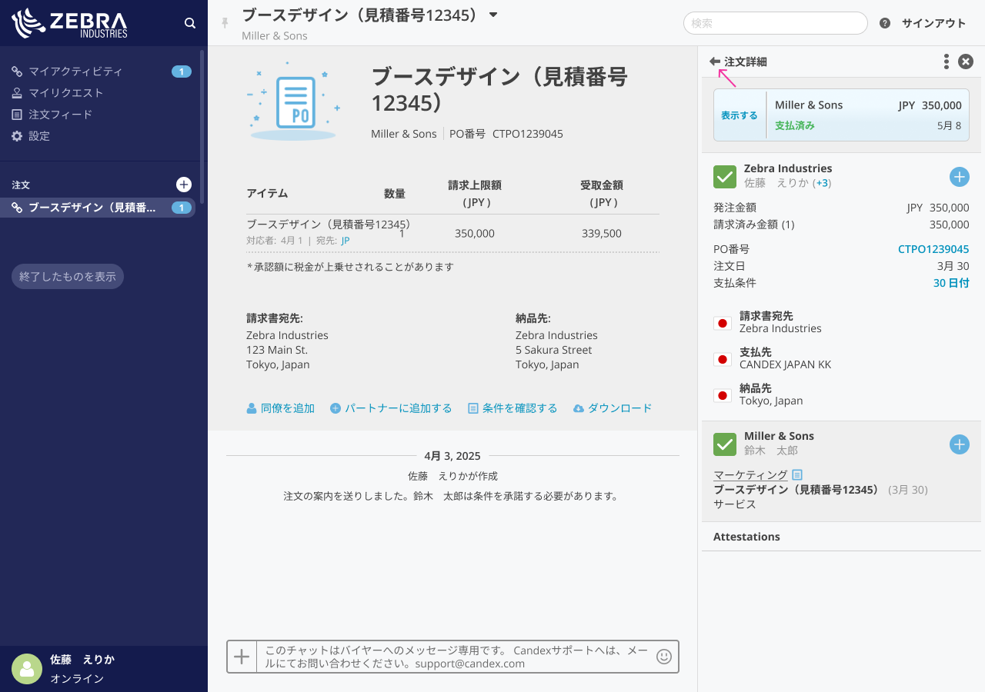
Task: Toggle the Zebra Industries green checkbox
Action: pyautogui.click(x=725, y=177)
